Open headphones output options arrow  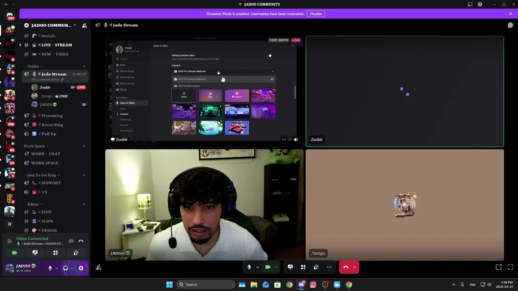click(72, 268)
